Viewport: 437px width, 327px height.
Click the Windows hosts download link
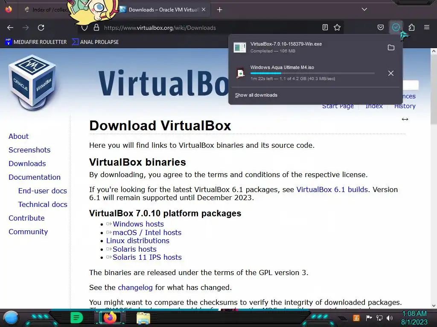138,224
